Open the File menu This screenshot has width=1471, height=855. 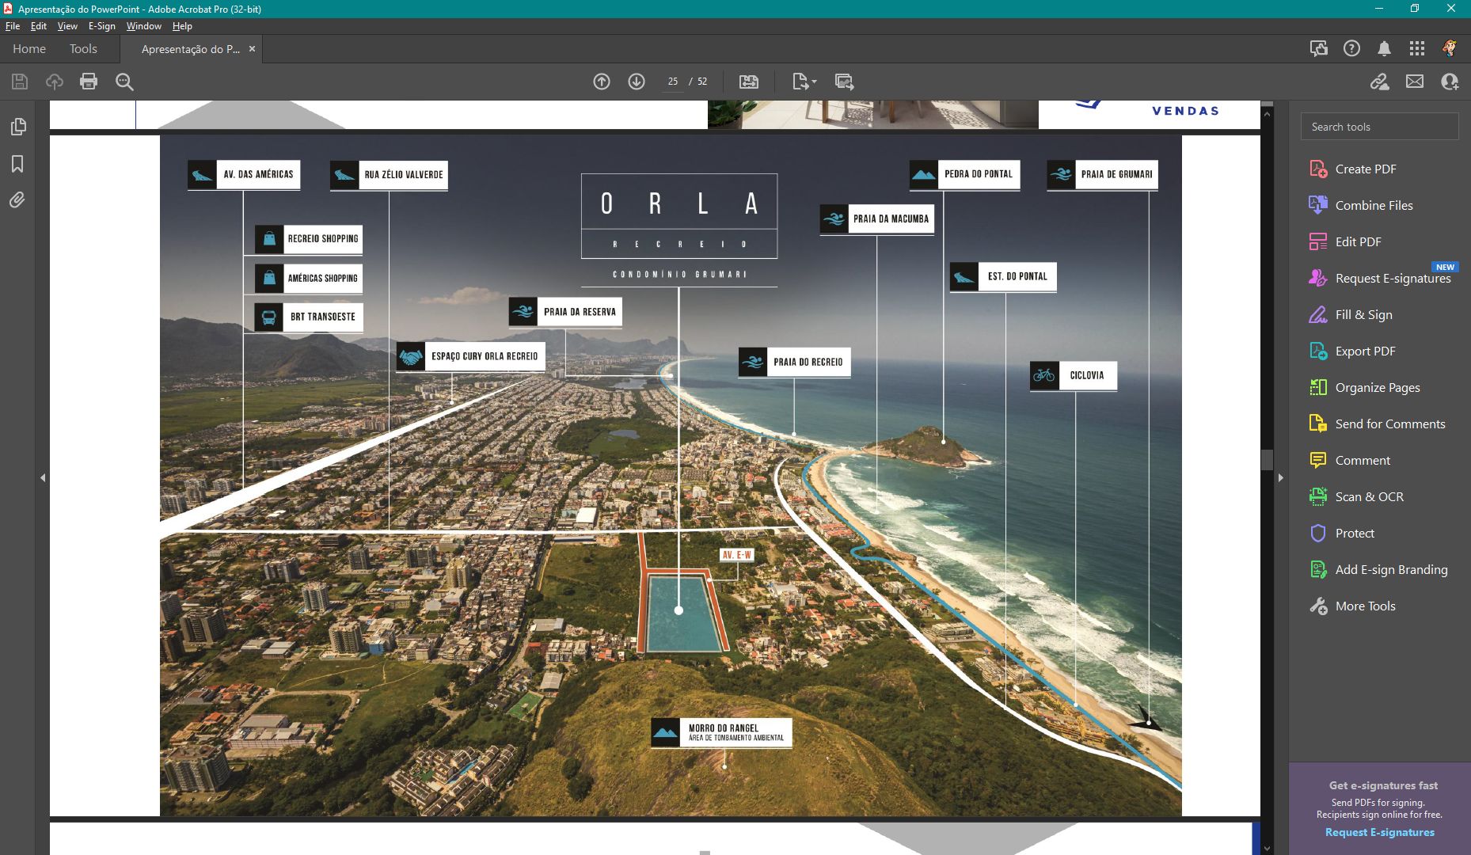click(x=13, y=26)
